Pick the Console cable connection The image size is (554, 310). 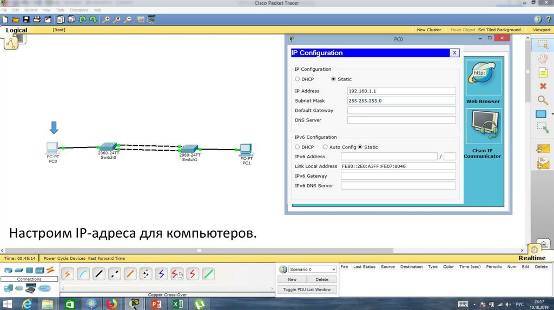tap(83, 274)
